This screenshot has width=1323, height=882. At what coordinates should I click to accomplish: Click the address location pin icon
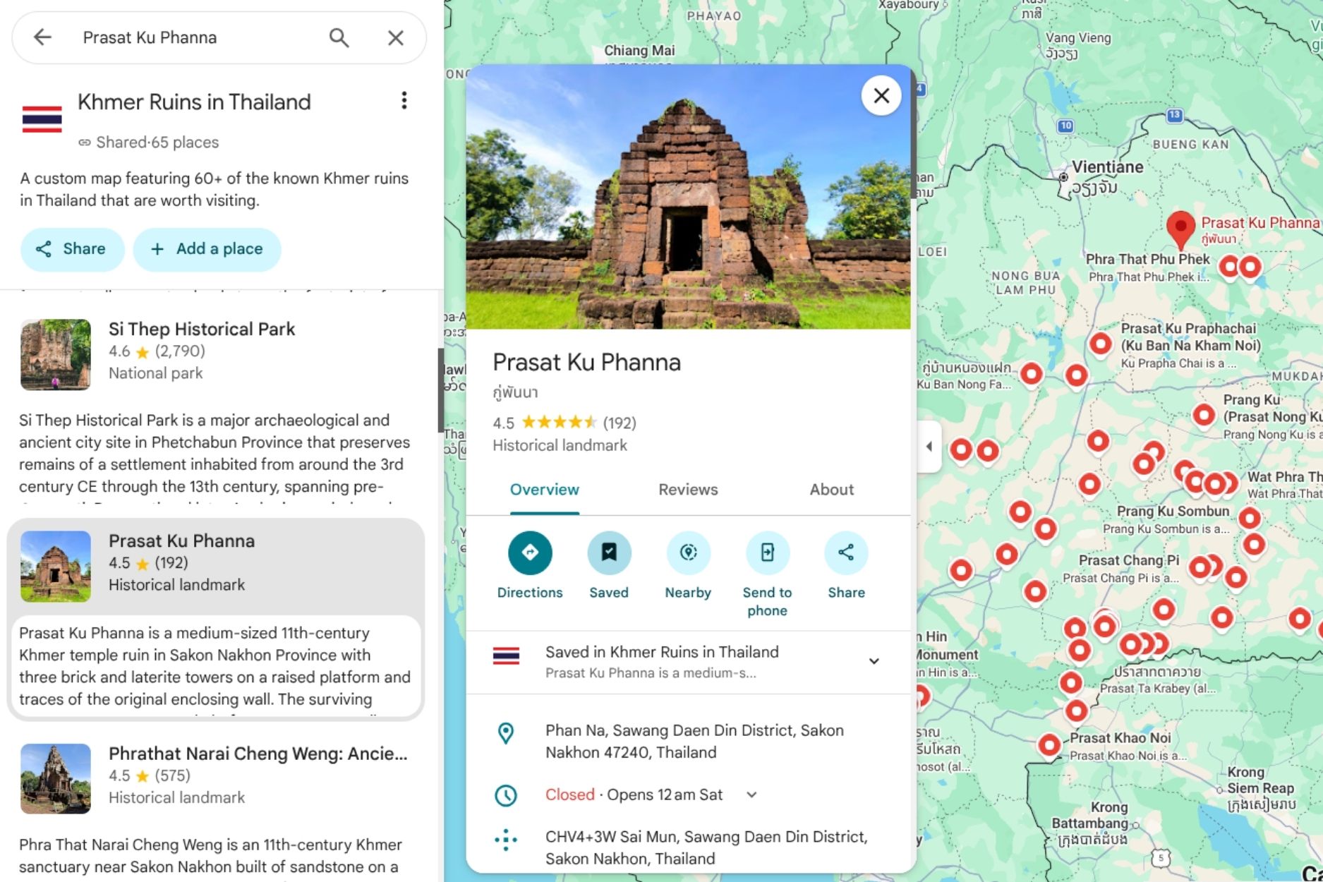(506, 734)
